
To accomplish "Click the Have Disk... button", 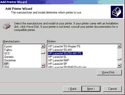I will (x=109, y=72).
